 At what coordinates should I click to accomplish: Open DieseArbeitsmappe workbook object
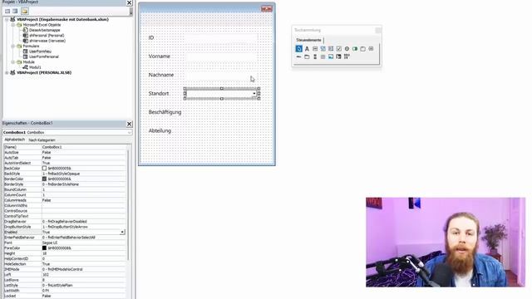click(44, 30)
